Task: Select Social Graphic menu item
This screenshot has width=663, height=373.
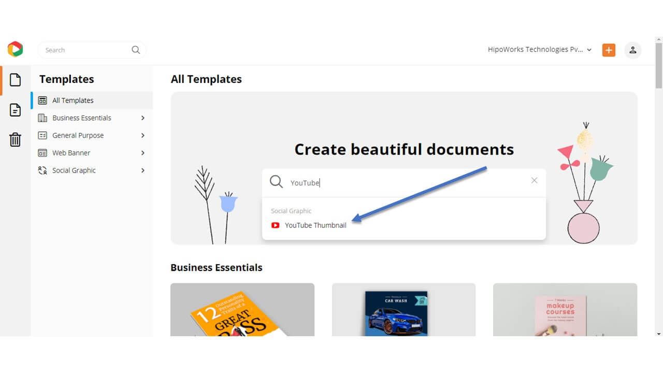Action: [x=74, y=170]
